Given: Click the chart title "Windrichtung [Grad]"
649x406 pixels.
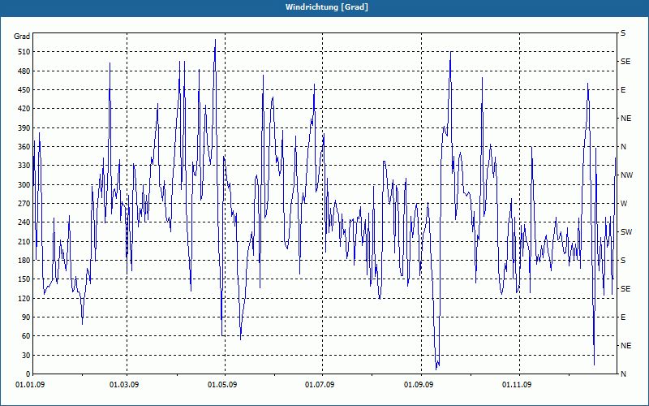Looking at the screenshot, I should (x=327, y=7).
